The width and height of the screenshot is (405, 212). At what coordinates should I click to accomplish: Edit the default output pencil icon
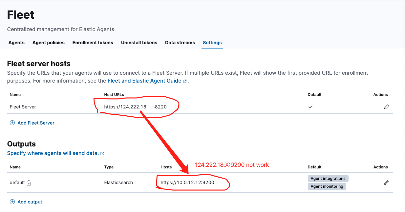[386, 183]
